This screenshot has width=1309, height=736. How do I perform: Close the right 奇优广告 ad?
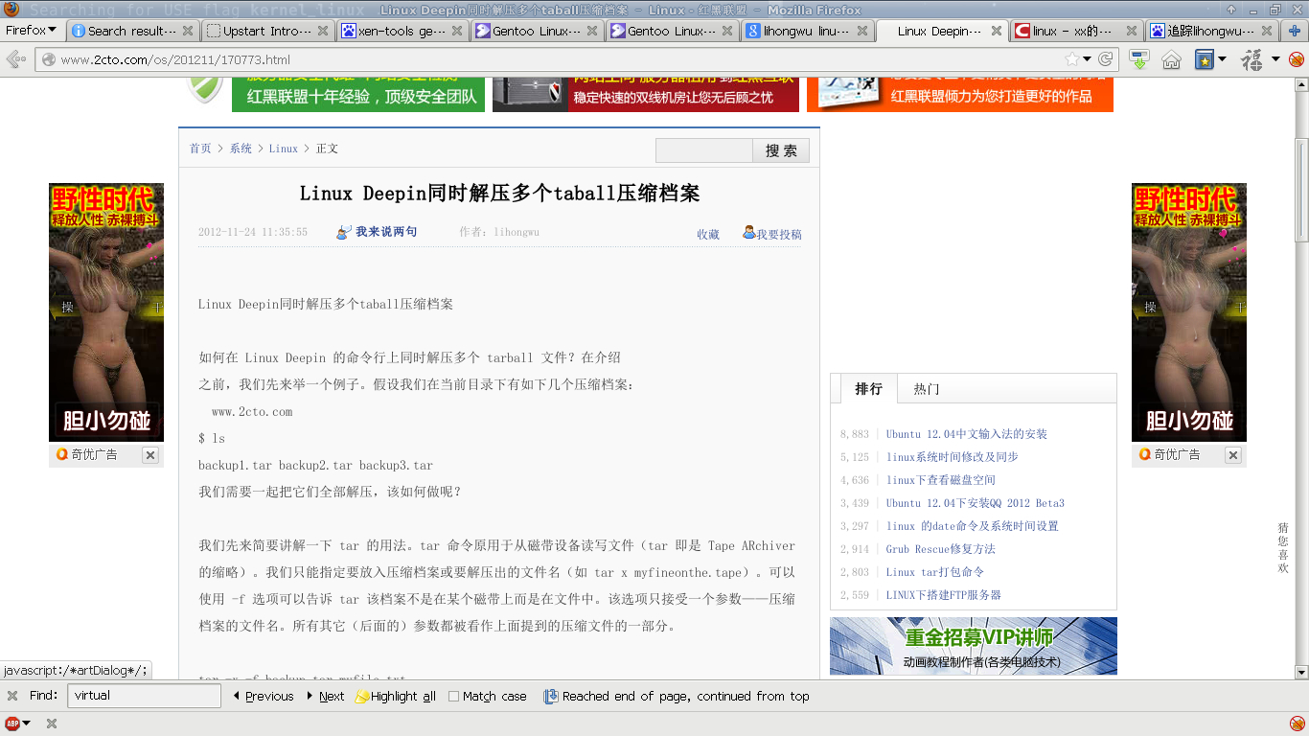[1233, 455]
